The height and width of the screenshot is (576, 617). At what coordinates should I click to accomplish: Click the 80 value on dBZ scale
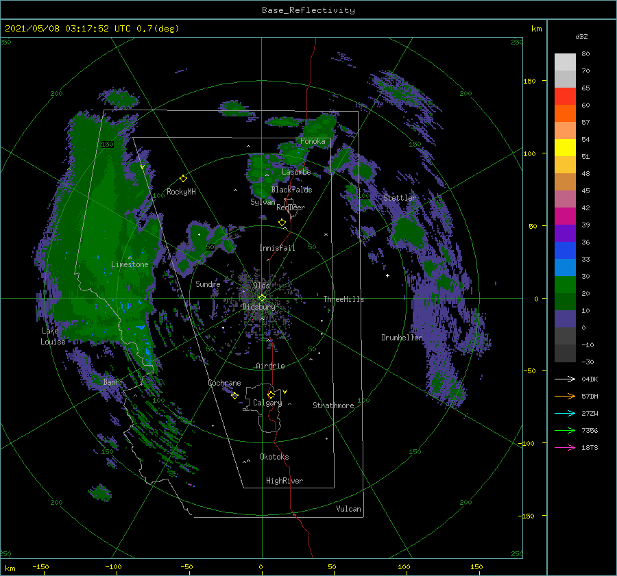(x=585, y=54)
